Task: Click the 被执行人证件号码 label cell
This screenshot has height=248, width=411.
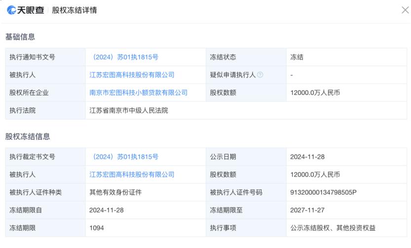Action: [246, 192]
